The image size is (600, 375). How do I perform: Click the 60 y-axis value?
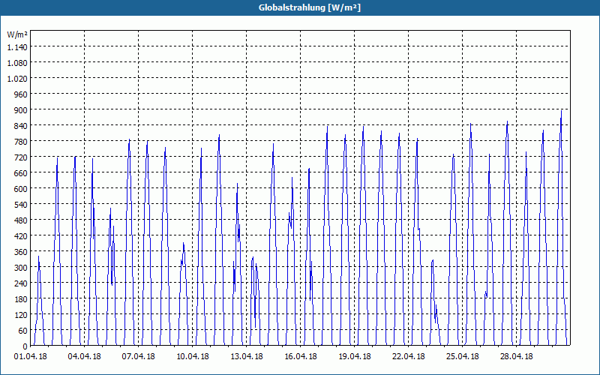23,331
